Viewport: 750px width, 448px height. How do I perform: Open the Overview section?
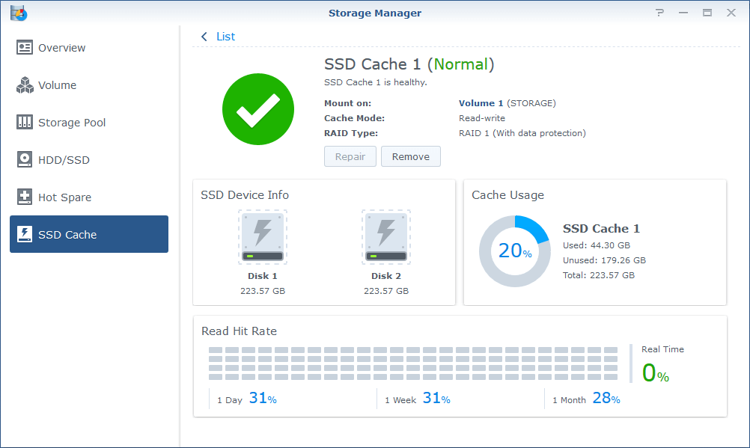89,48
